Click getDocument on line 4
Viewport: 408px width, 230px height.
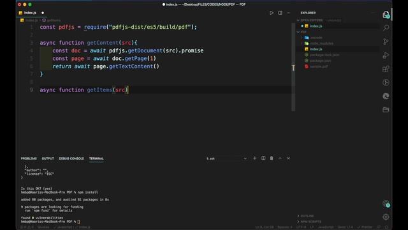[x=145, y=50]
